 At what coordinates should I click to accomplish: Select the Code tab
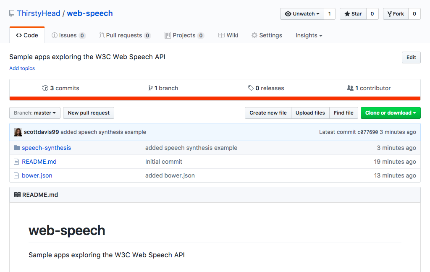tap(27, 35)
